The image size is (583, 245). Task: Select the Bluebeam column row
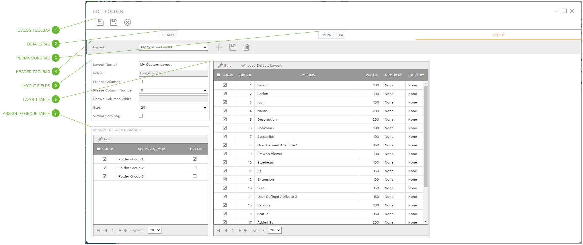click(319, 162)
